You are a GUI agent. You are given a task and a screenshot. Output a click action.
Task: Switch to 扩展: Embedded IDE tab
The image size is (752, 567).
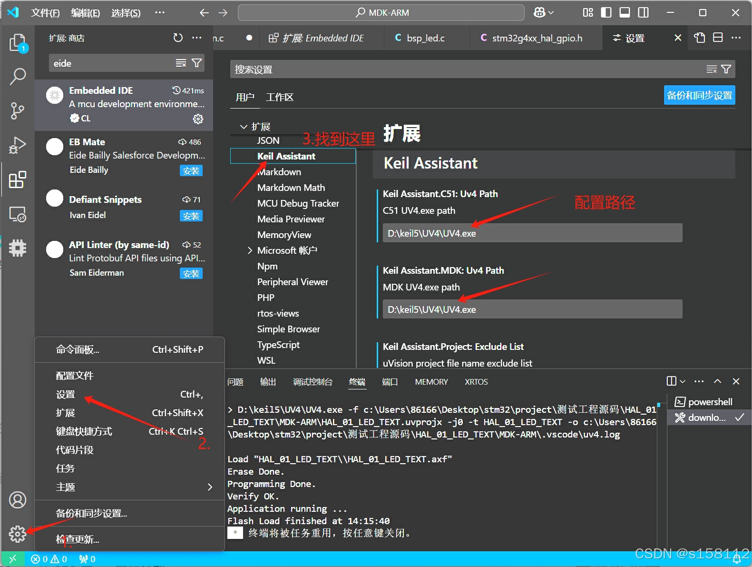(x=322, y=38)
